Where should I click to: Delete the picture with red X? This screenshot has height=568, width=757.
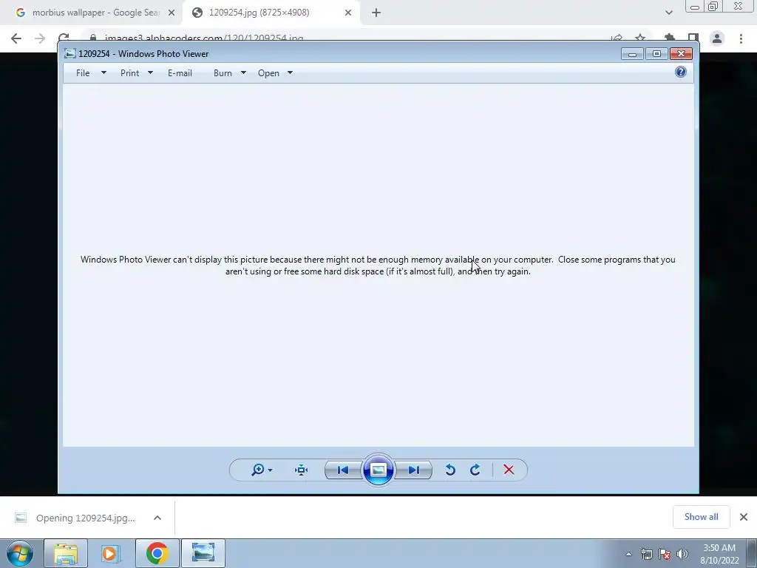pyautogui.click(x=509, y=470)
